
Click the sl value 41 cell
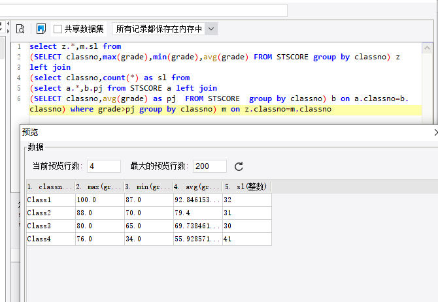247,239
